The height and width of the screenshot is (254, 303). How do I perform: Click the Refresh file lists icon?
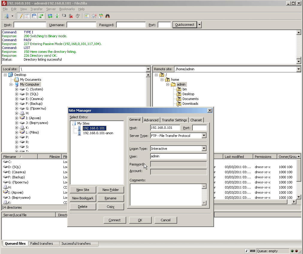[x=50, y=16]
